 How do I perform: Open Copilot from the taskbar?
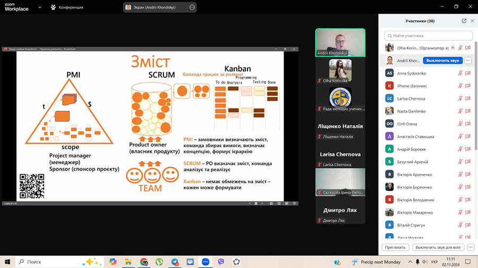coord(113,262)
